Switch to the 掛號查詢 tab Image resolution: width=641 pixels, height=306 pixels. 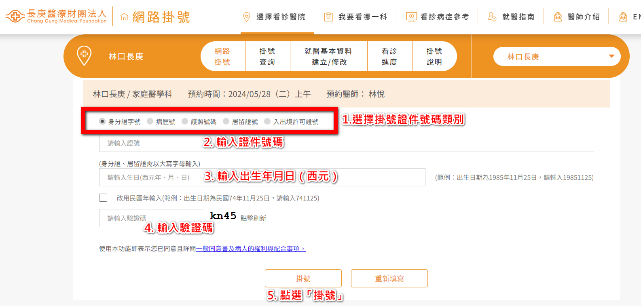[267, 56]
